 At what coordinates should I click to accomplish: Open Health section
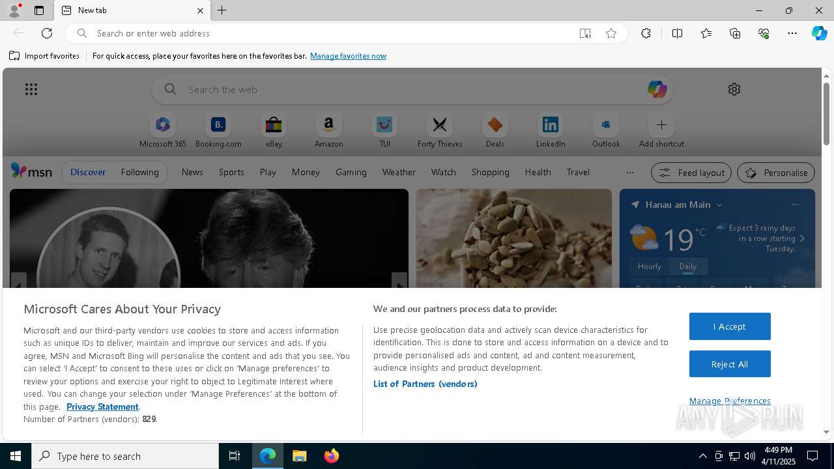[x=538, y=172]
